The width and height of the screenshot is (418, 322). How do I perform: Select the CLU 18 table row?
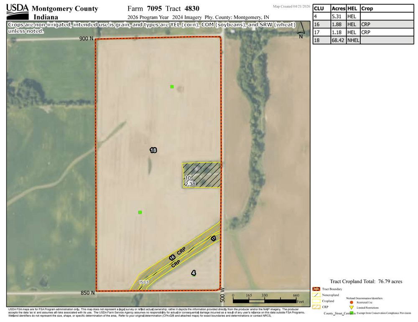pos(363,40)
